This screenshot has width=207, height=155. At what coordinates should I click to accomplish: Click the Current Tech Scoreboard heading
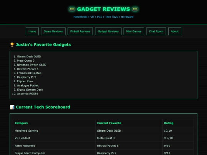(x=43, y=107)
